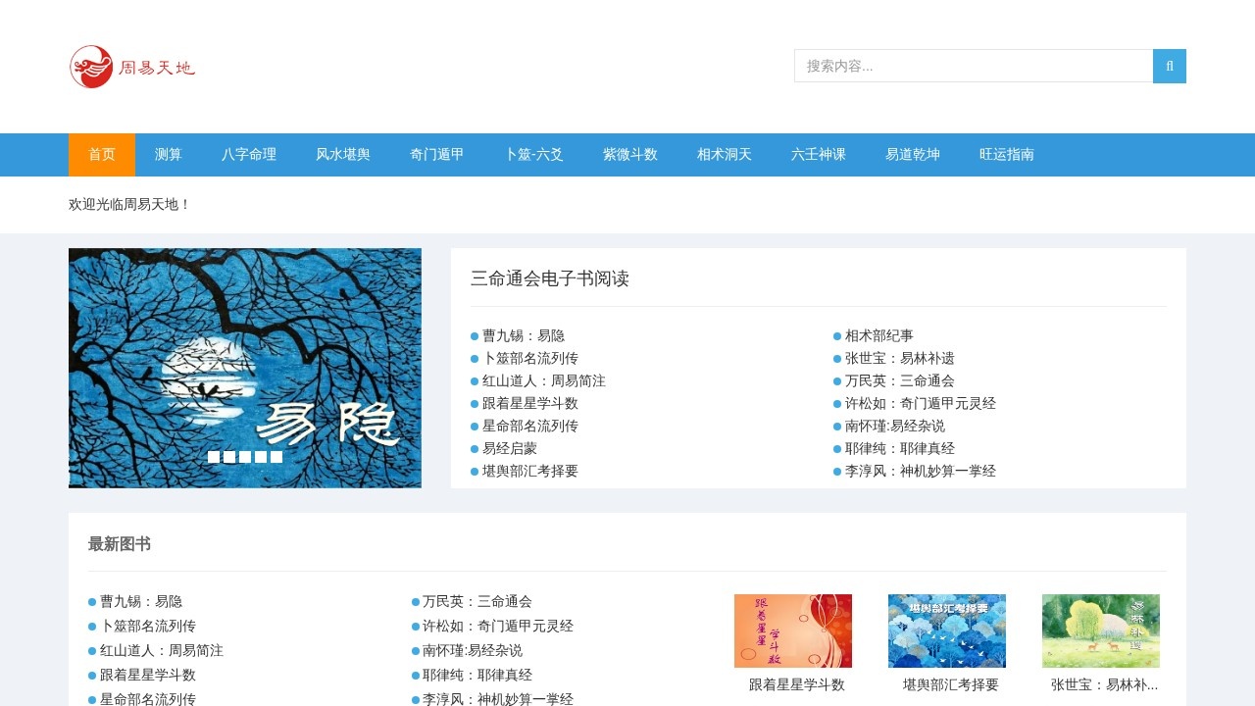Open the 紫微斗数 navigation item
1255x706 pixels.
[x=630, y=155]
